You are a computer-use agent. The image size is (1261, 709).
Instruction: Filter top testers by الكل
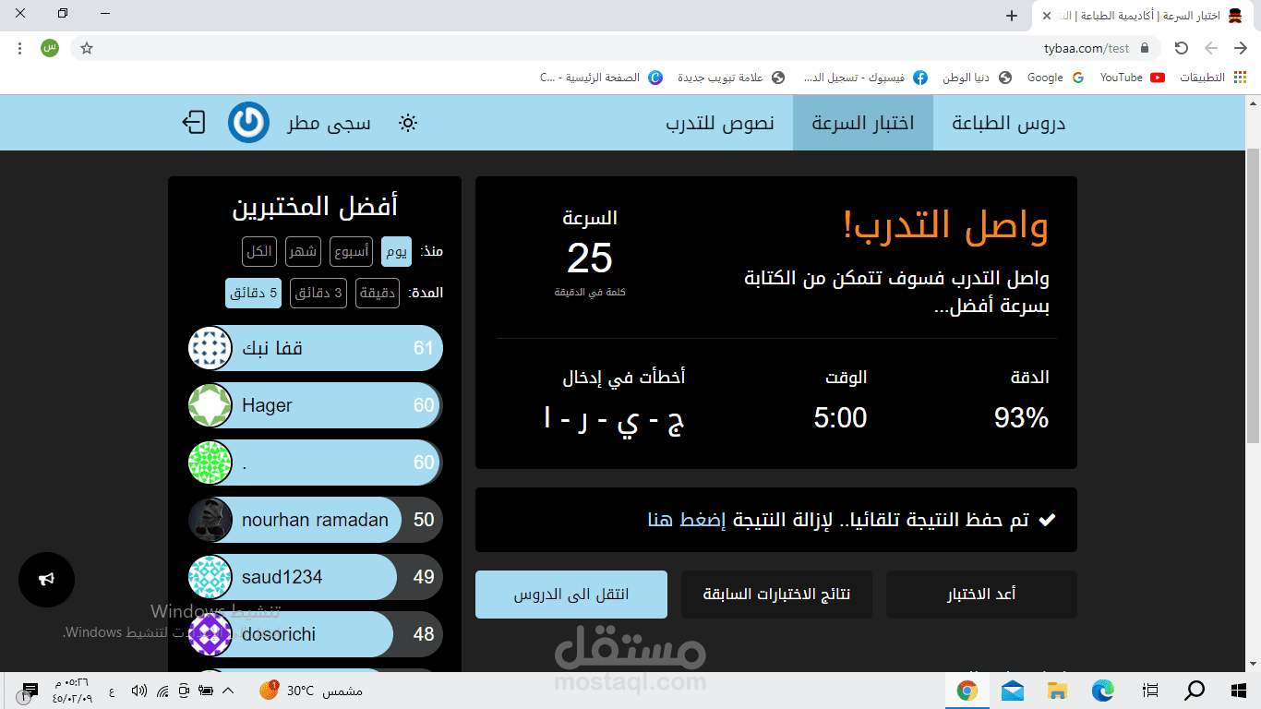click(x=259, y=251)
